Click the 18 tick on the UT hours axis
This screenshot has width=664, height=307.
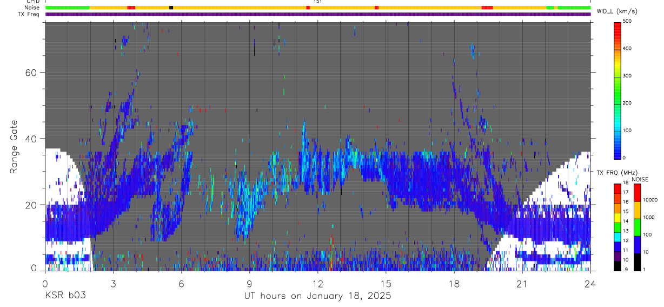[x=454, y=283]
